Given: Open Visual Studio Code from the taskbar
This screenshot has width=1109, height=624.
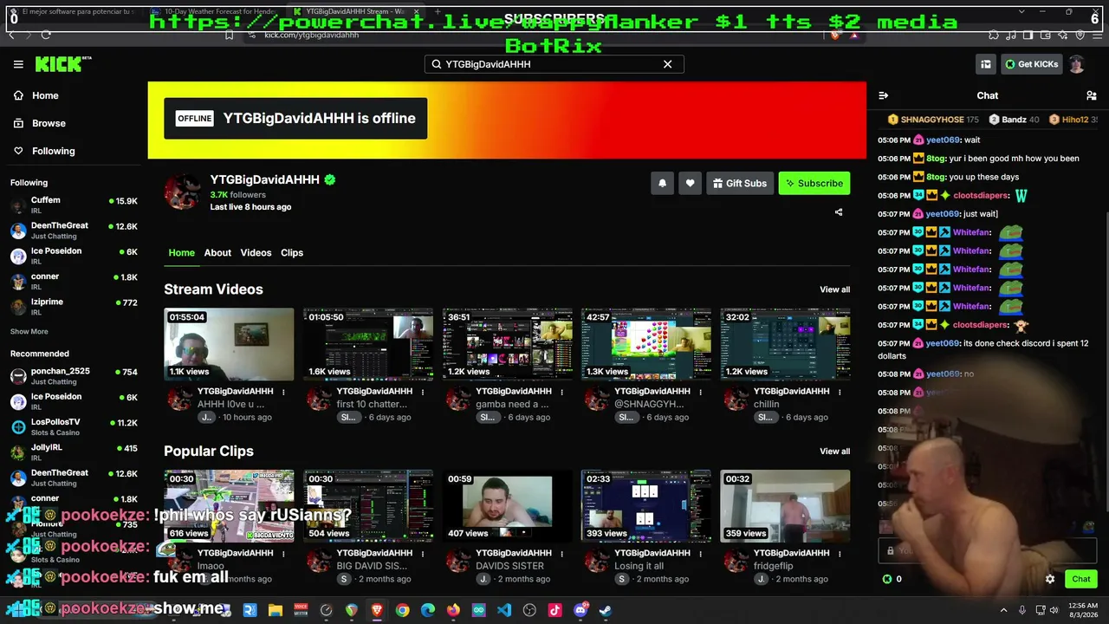Looking at the screenshot, I should 504,610.
